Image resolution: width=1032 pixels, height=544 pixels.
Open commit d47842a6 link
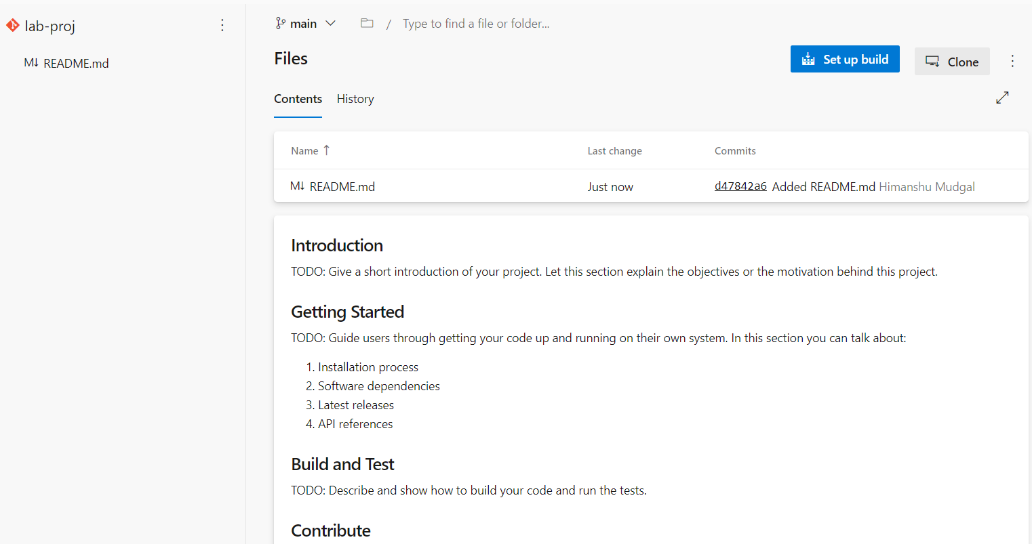click(x=740, y=186)
